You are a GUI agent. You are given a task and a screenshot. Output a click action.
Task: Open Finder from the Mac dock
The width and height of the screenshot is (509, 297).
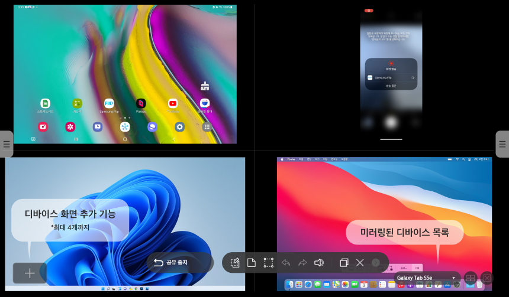pos(289,285)
